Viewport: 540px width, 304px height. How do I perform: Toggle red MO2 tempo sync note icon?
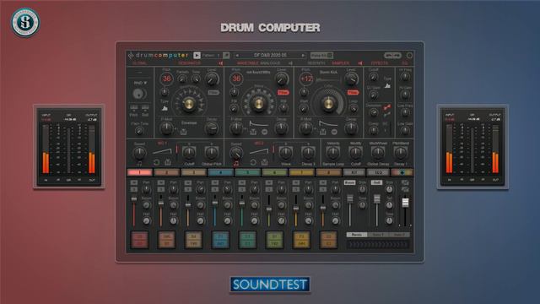[x=236, y=163]
